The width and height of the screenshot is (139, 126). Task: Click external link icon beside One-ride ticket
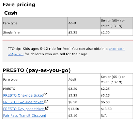(45, 95)
